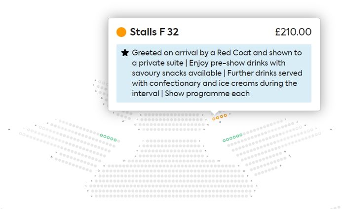This screenshot has width=342, height=209.
Task: Click the orange price band dot beside Stalls F 32
Action: (121, 32)
